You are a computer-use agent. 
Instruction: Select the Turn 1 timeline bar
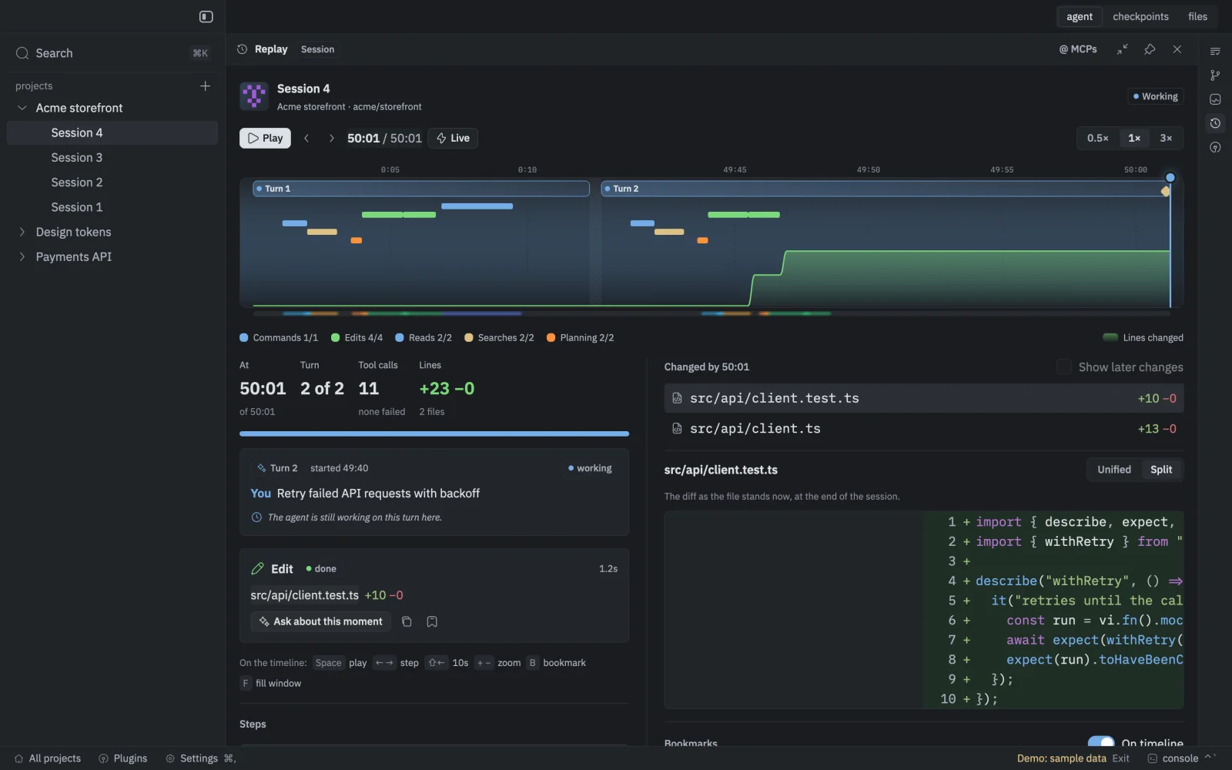point(421,189)
